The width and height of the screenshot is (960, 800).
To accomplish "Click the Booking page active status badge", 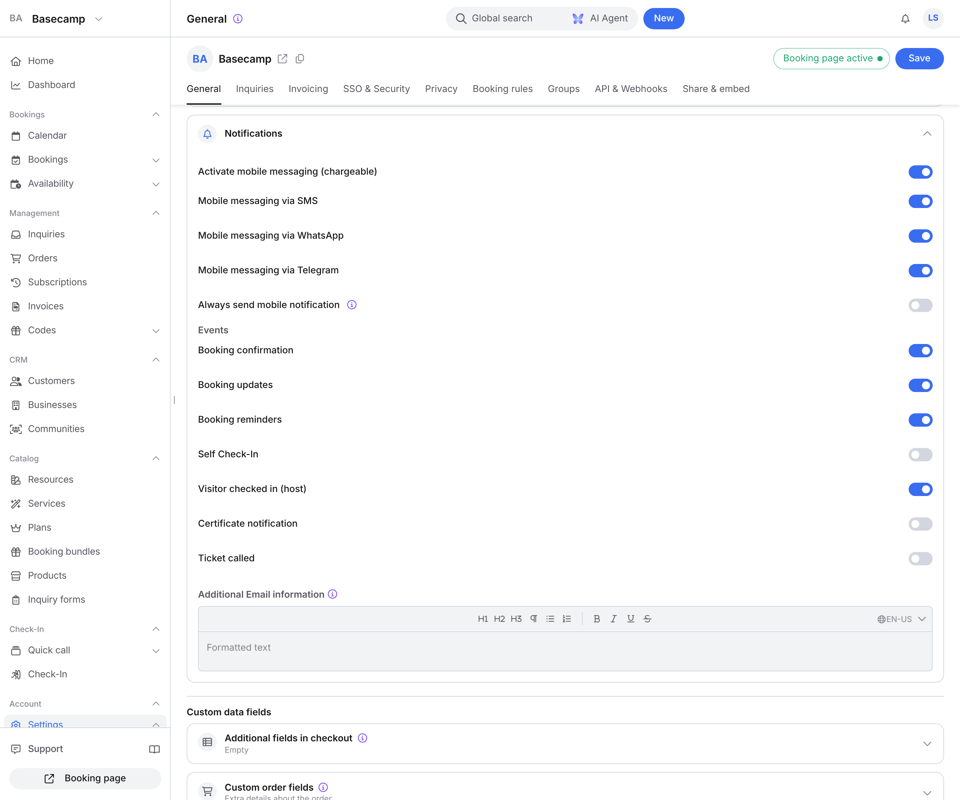I will tap(831, 59).
